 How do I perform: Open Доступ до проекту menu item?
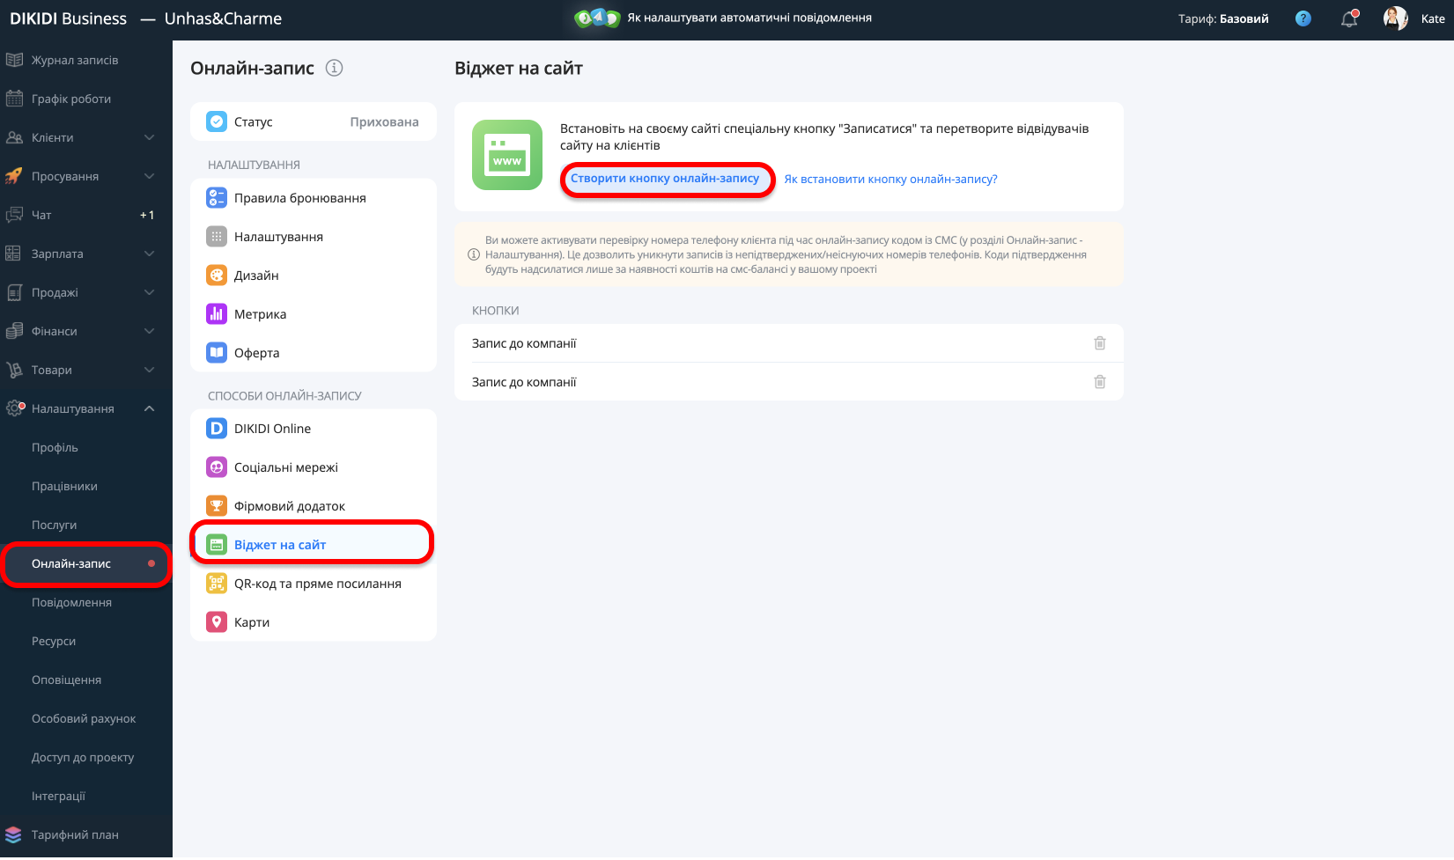pyautogui.click(x=83, y=757)
